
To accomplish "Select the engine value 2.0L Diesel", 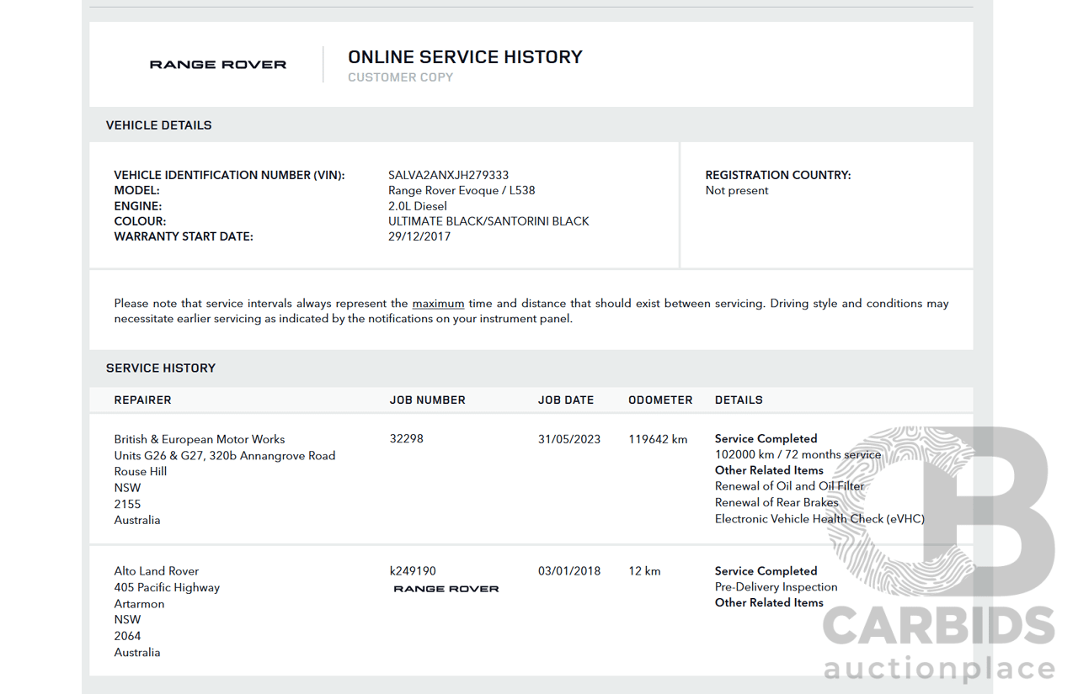I will pos(418,206).
